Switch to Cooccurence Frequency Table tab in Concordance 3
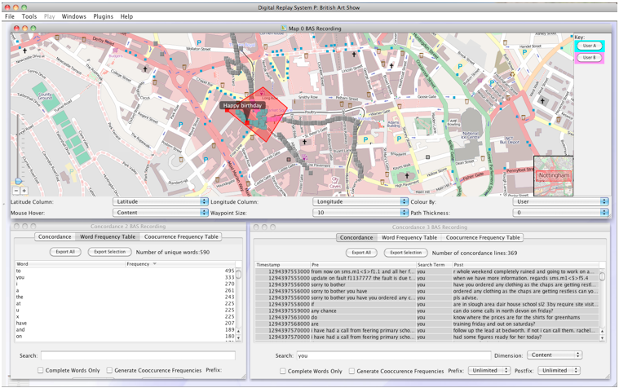Screen dimensions: 619x388 483,238
